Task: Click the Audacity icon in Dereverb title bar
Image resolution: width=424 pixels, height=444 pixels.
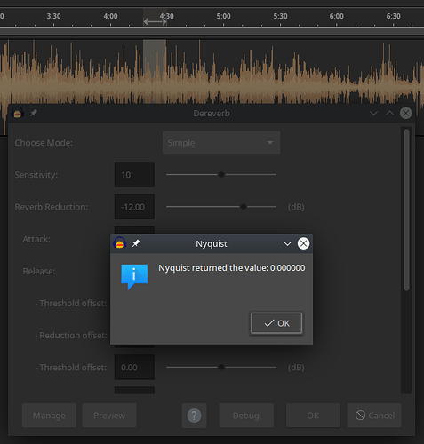Action: click(18, 113)
